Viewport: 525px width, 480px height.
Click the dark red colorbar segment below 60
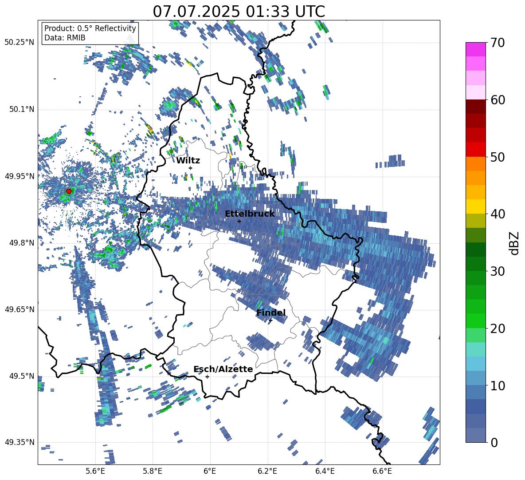(475, 107)
